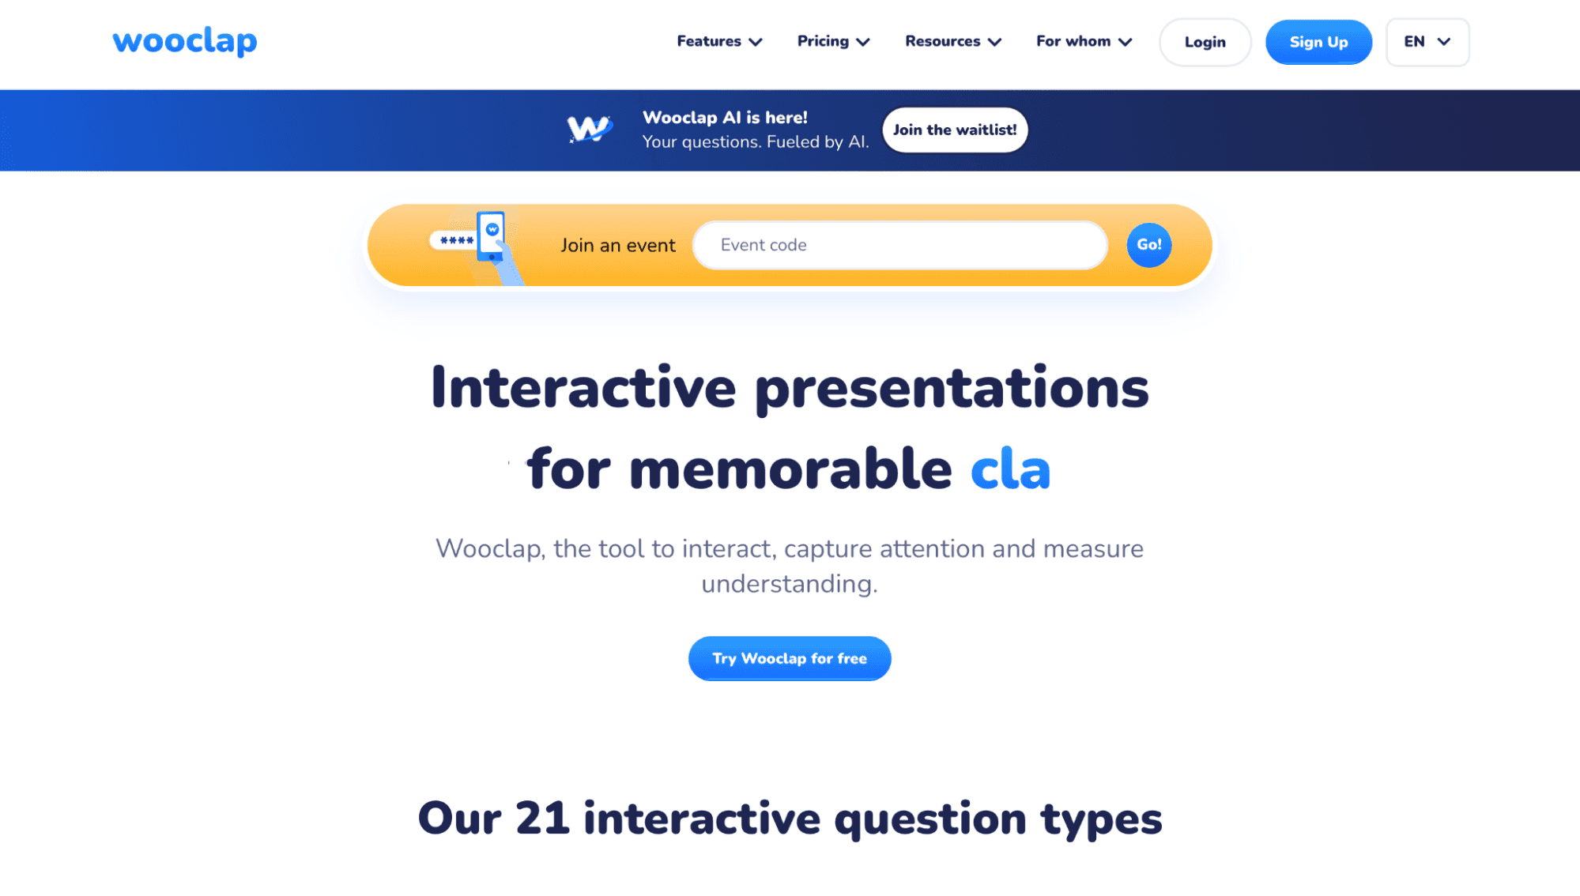Expand the Pricing dropdown menu
The width and height of the screenshot is (1580, 896).
pos(833,41)
